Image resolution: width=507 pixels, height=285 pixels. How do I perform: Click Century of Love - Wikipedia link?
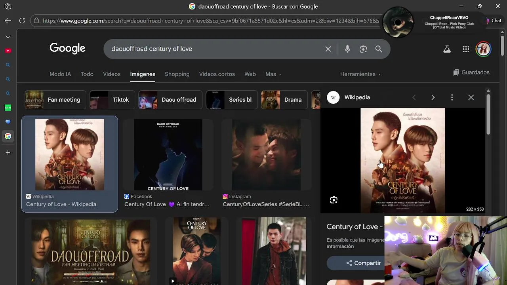click(61, 204)
